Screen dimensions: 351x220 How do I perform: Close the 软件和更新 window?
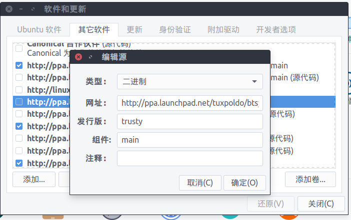pyautogui.click(x=9, y=9)
